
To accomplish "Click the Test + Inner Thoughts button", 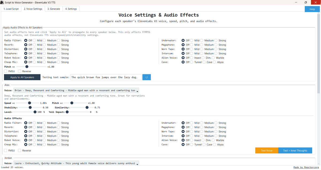I will click(295, 151).
